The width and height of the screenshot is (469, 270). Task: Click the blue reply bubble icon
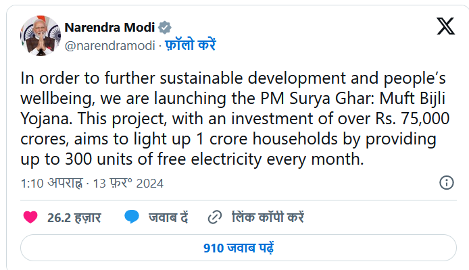click(132, 217)
